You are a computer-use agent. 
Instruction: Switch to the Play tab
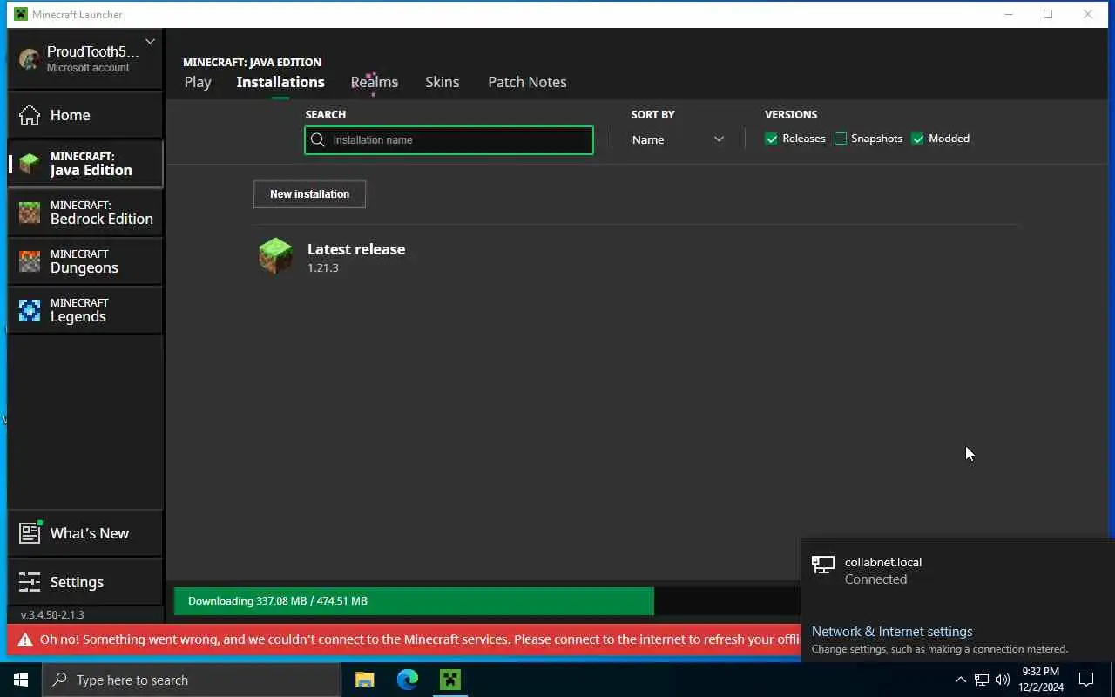(x=198, y=82)
